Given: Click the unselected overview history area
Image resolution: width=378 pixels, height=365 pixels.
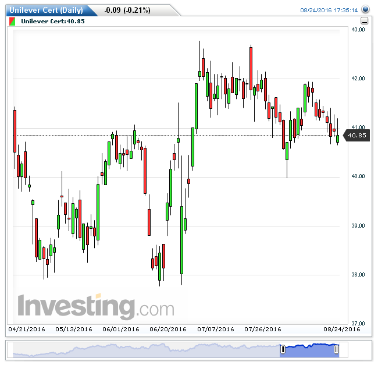Looking at the screenshot, I should [147, 350].
